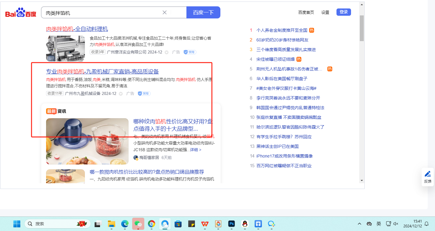
Task: Open the 设置 settings menu
Action: [x=325, y=12]
